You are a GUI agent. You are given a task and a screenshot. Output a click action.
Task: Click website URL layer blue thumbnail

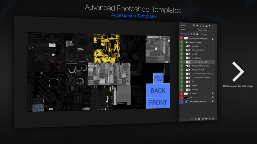point(186,102)
